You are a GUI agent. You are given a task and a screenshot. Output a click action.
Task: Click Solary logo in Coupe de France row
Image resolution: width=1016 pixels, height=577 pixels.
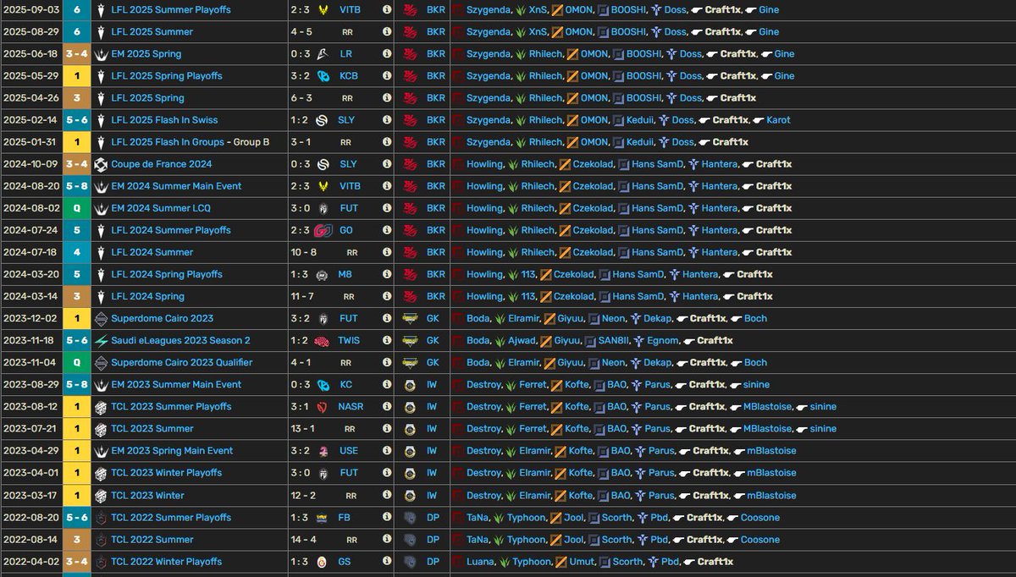pos(323,164)
